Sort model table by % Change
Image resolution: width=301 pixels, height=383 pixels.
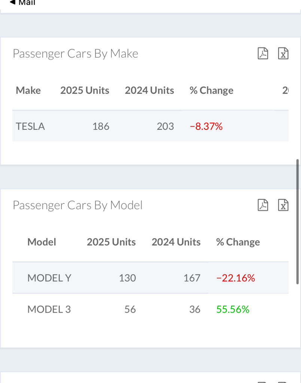[x=238, y=242]
